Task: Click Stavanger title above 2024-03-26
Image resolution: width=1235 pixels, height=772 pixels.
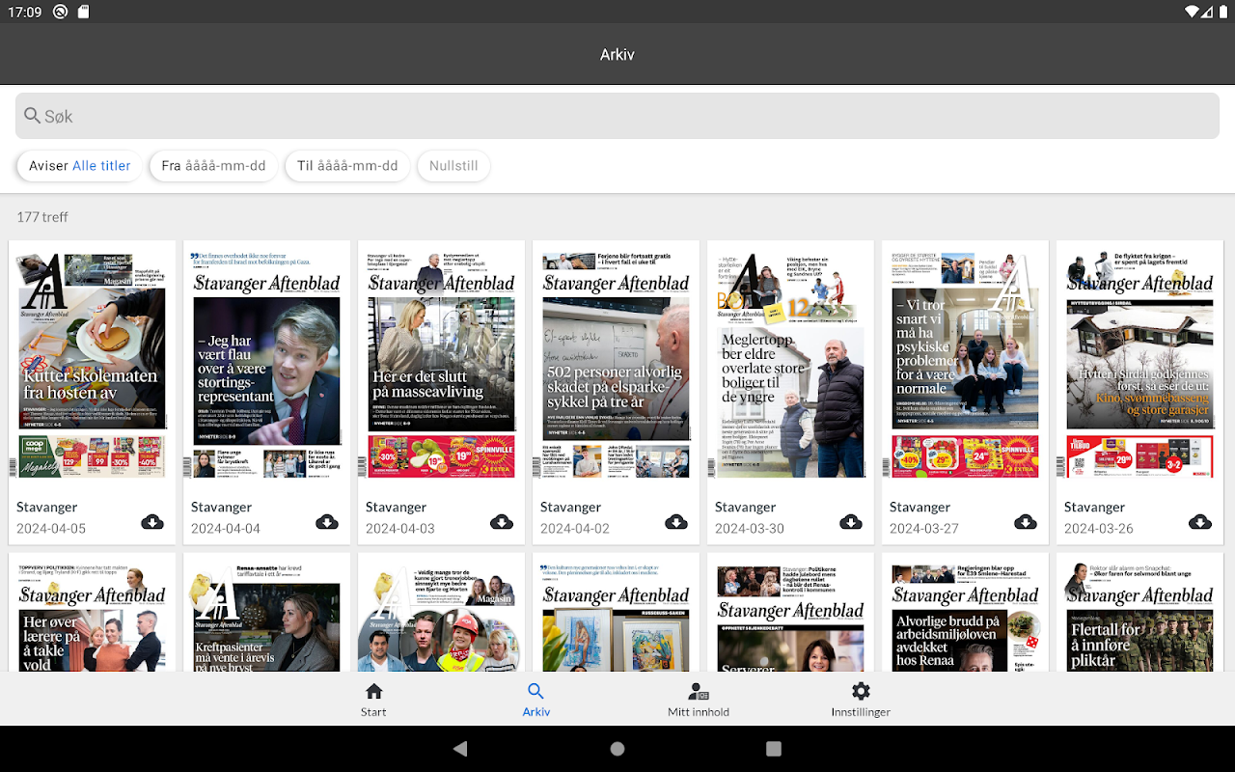Action: tap(1094, 507)
